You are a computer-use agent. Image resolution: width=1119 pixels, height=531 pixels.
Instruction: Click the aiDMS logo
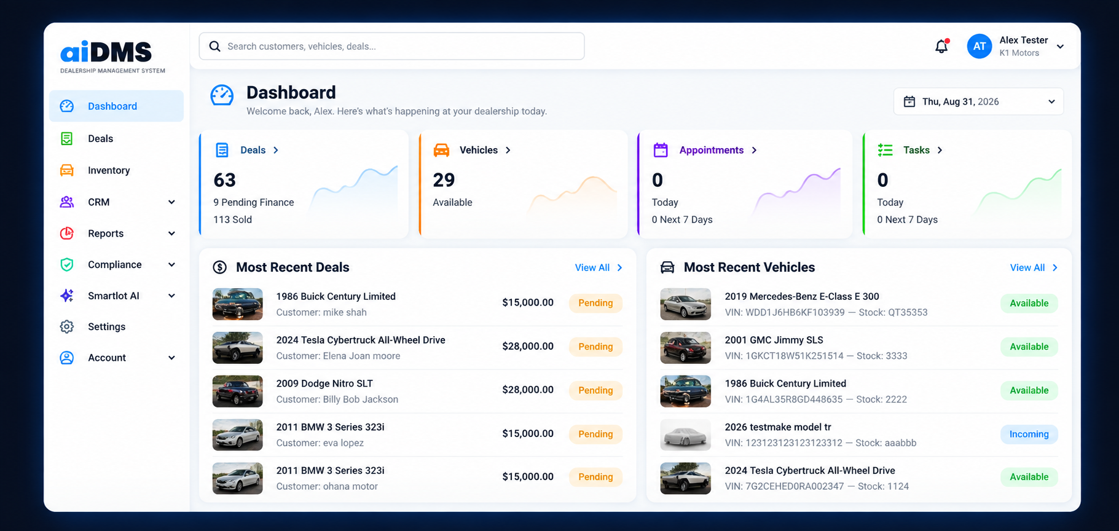coord(112,57)
